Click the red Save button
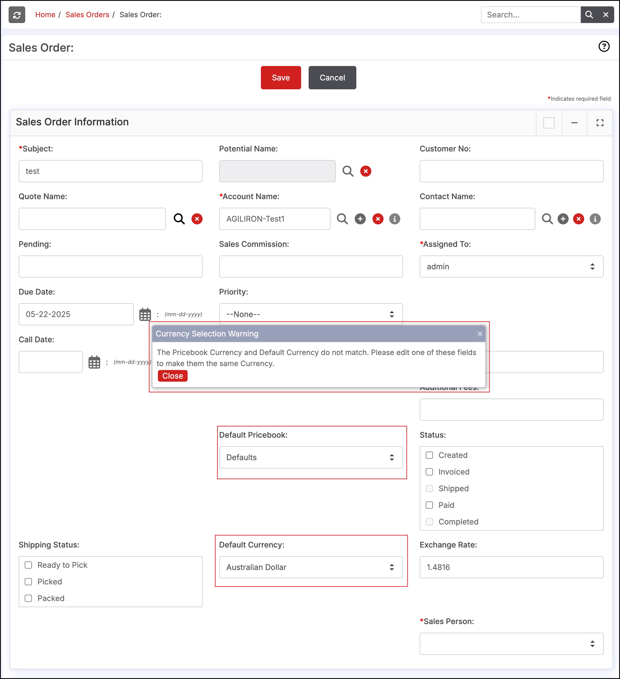Viewport: 620px width, 679px height. [x=281, y=78]
